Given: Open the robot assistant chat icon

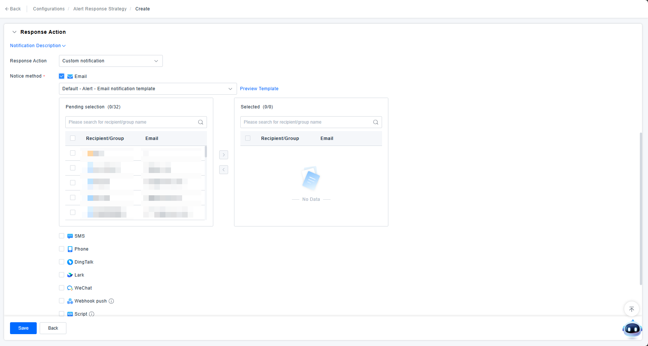Looking at the screenshot, I should [x=632, y=329].
